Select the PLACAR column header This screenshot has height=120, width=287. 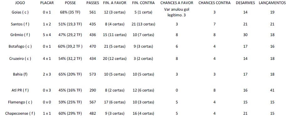47,3
